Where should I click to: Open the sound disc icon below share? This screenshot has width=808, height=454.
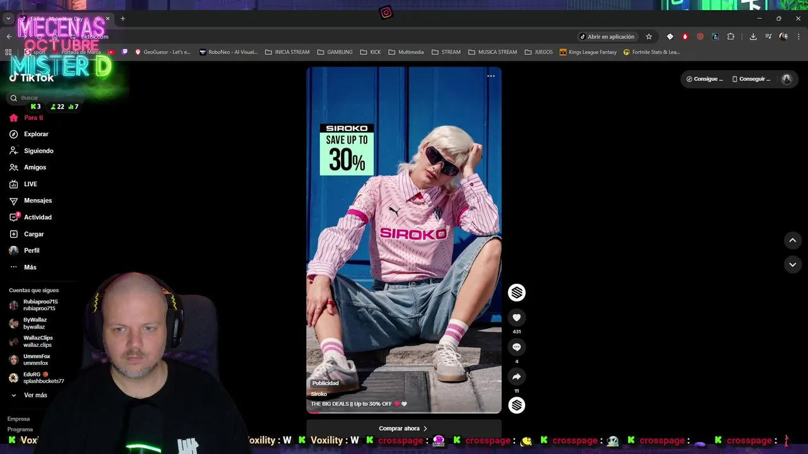[516, 405]
